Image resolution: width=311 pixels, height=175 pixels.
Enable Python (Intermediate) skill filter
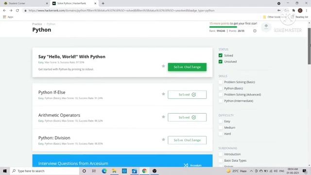(x=220, y=101)
